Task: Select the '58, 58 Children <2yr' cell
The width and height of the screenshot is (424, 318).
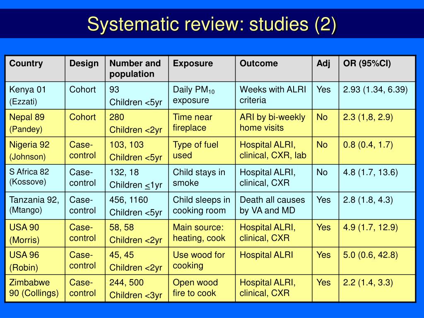Action: [x=137, y=234]
